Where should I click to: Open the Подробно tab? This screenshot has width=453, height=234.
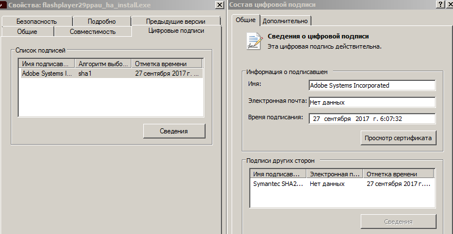102,21
